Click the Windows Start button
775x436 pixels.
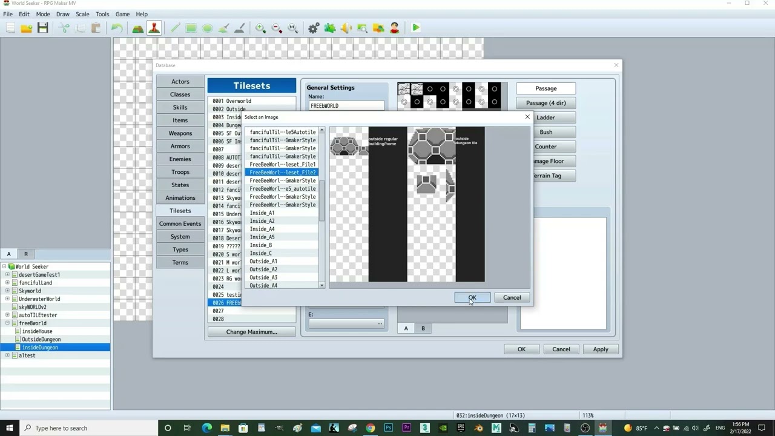coord(10,428)
